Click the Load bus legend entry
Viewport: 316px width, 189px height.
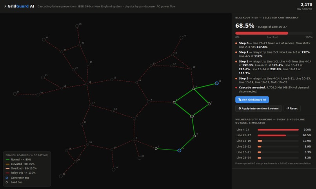coord(14,182)
